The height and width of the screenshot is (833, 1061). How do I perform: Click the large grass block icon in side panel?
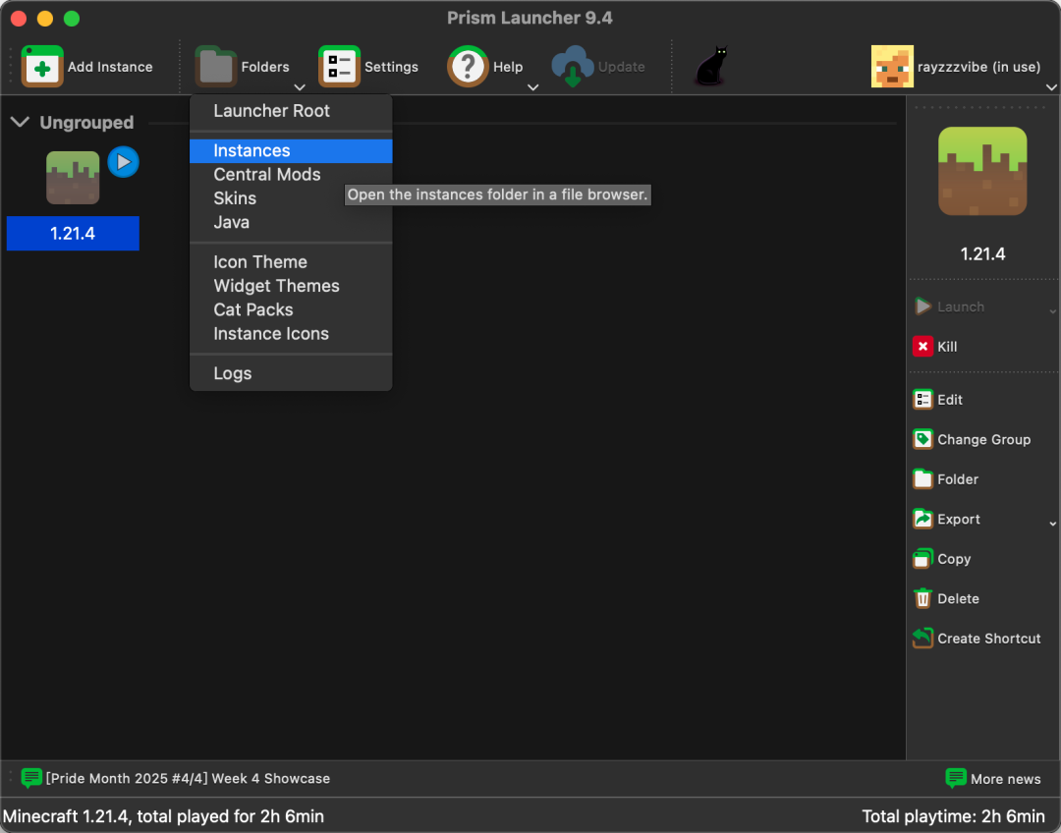pyautogui.click(x=981, y=171)
